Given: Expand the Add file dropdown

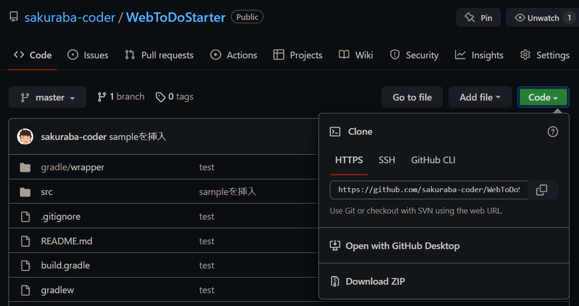Looking at the screenshot, I should [480, 97].
